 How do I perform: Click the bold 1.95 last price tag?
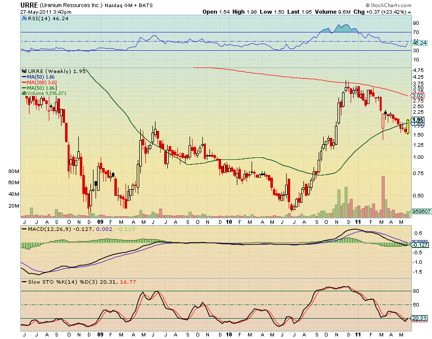point(418,120)
